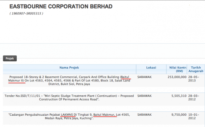
Task: Click the award date 28-03-2012
Action: point(194,97)
